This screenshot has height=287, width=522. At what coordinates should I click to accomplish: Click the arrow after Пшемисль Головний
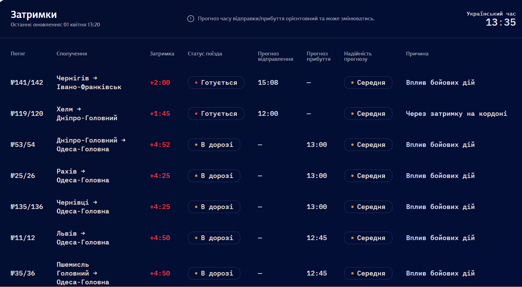[95, 273]
